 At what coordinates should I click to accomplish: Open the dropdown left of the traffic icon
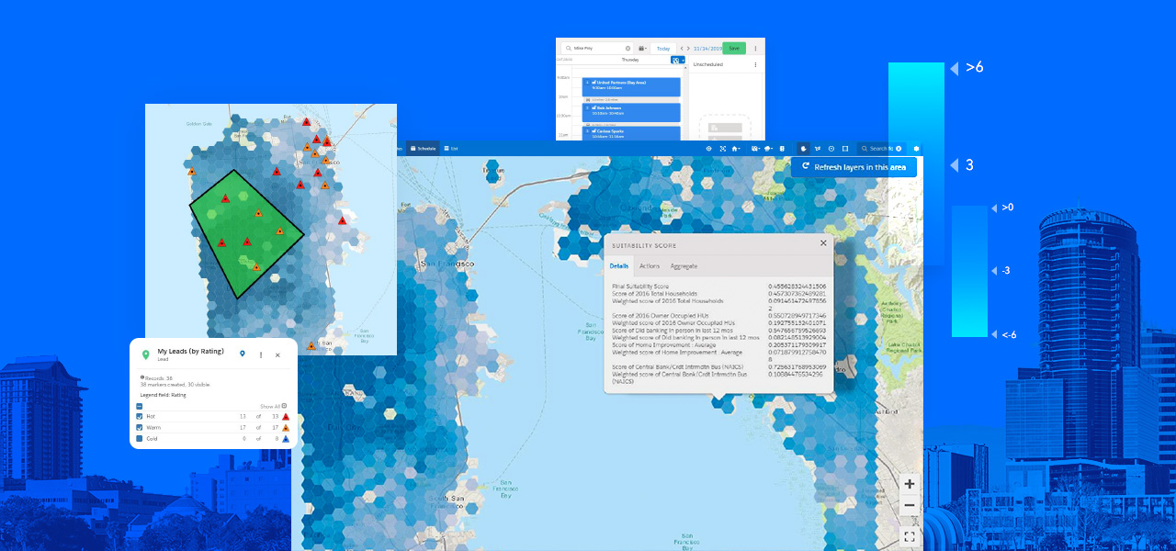pyautogui.click(x=768, y=149)
